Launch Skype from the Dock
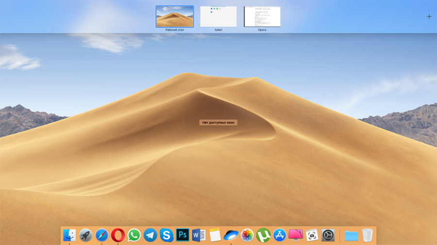437x245 pixels. 167,235
